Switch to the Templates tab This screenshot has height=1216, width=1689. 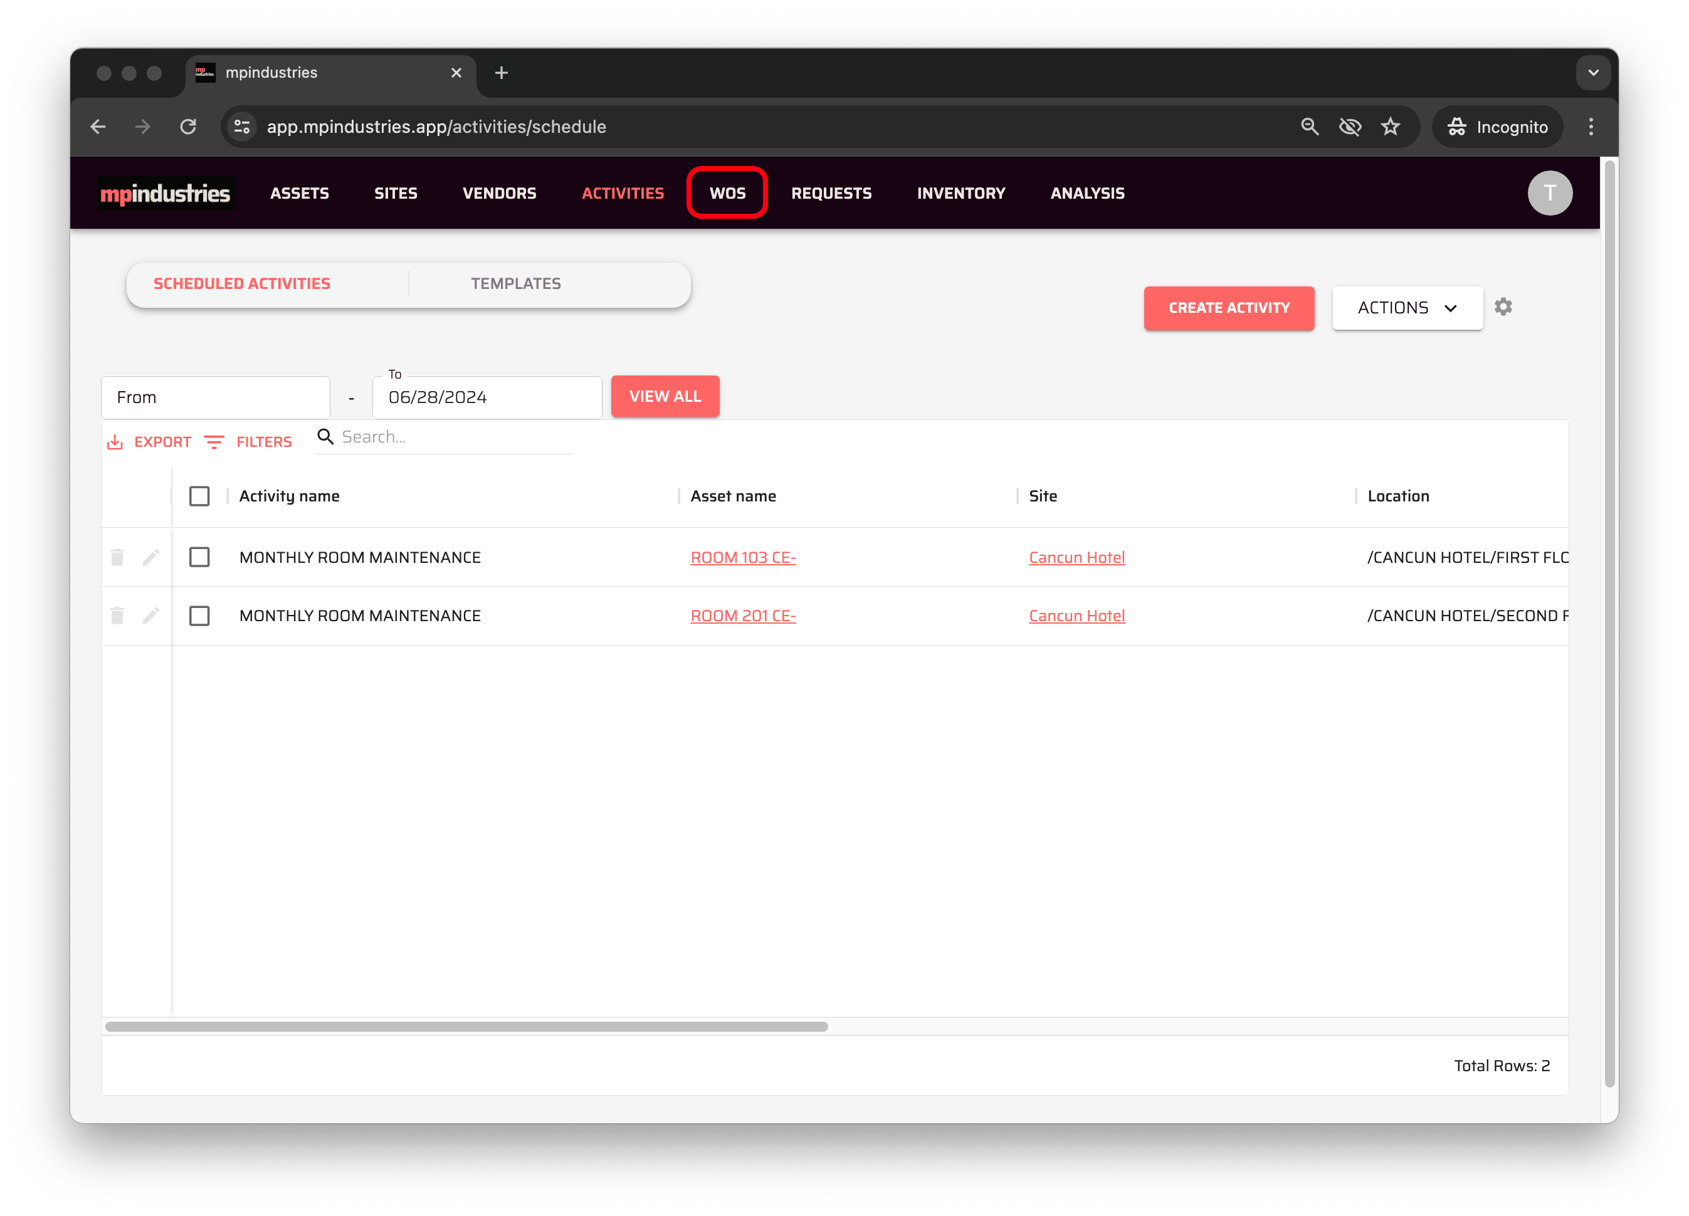coord(515,284)
